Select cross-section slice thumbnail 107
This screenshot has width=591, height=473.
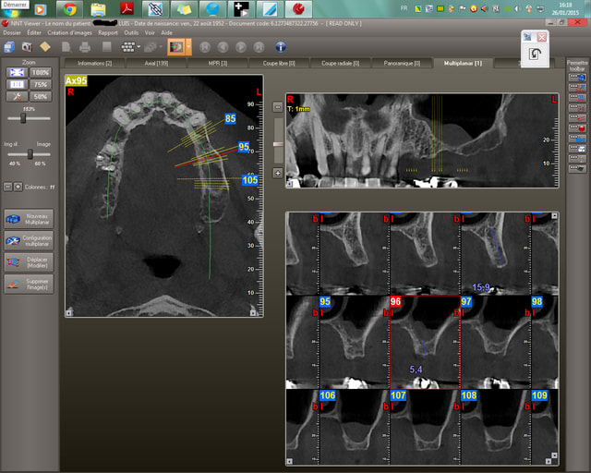[425, 426]
